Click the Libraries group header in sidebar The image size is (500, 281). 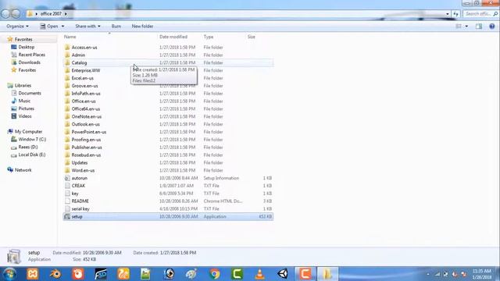(23, 85)
